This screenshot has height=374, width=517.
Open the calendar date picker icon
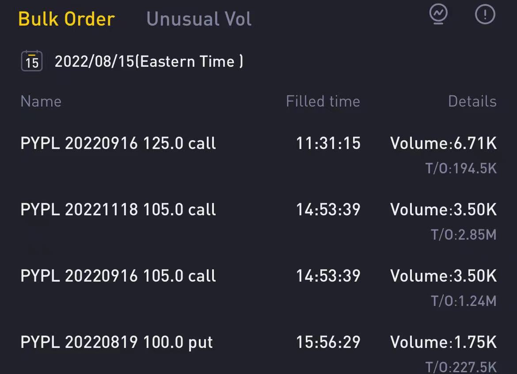pos(32,61)
